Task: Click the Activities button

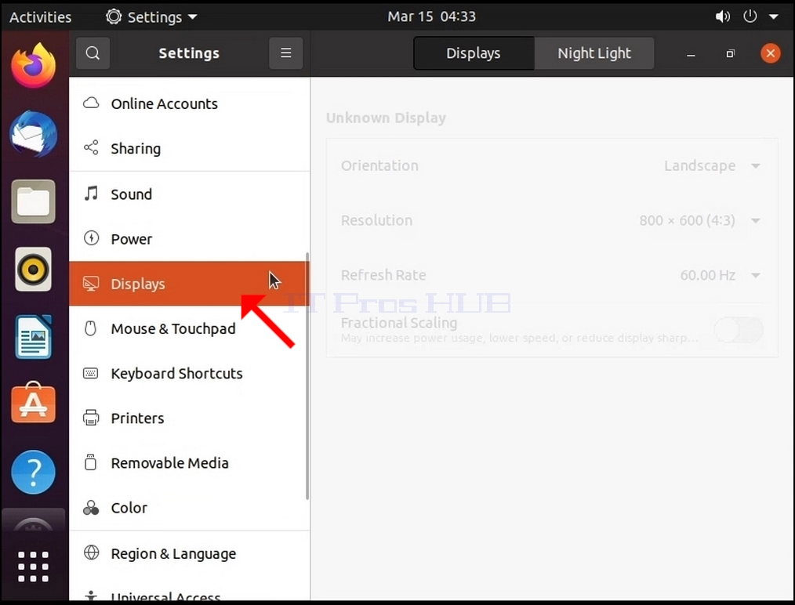Action: (41, 16)
